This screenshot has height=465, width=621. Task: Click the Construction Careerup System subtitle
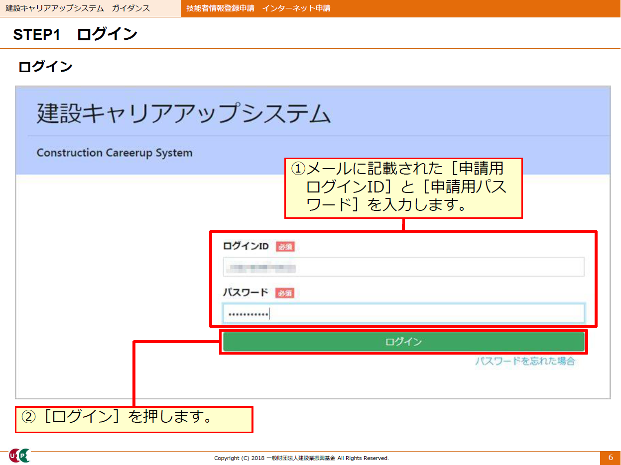click(115, 153)
